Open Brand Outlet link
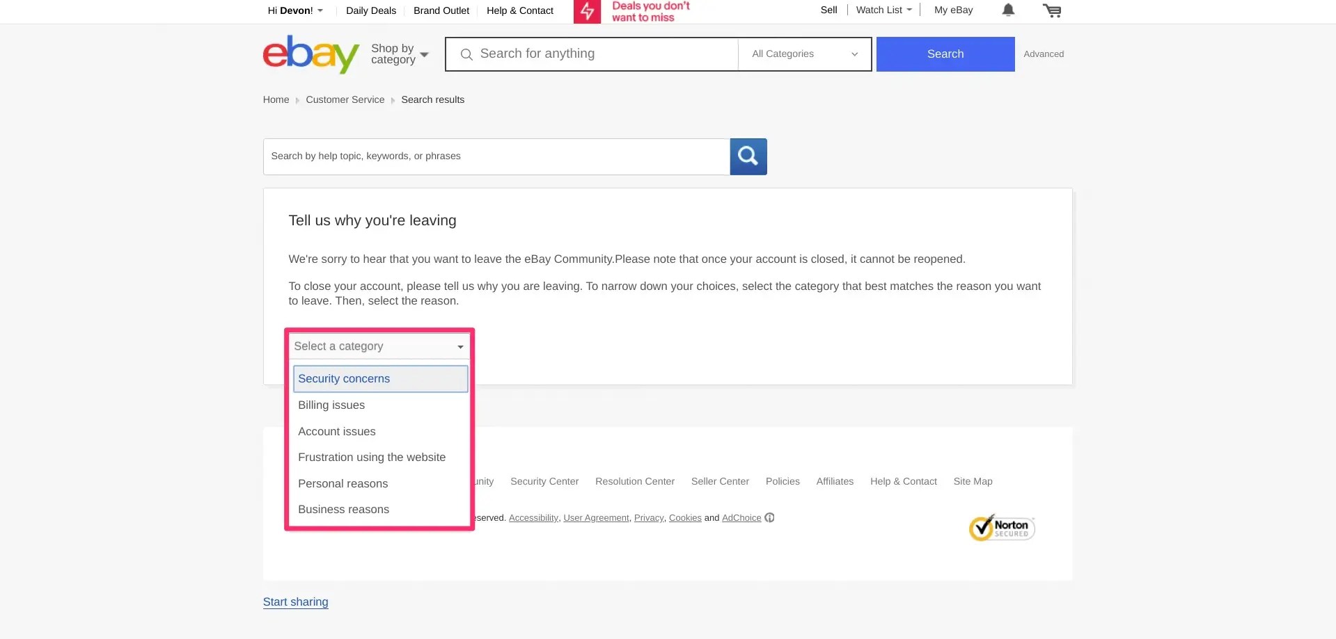 (441, 10)
